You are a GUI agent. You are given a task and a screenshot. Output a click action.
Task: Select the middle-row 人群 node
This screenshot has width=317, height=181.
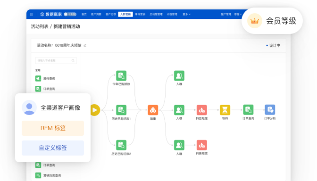click(179, 110)
